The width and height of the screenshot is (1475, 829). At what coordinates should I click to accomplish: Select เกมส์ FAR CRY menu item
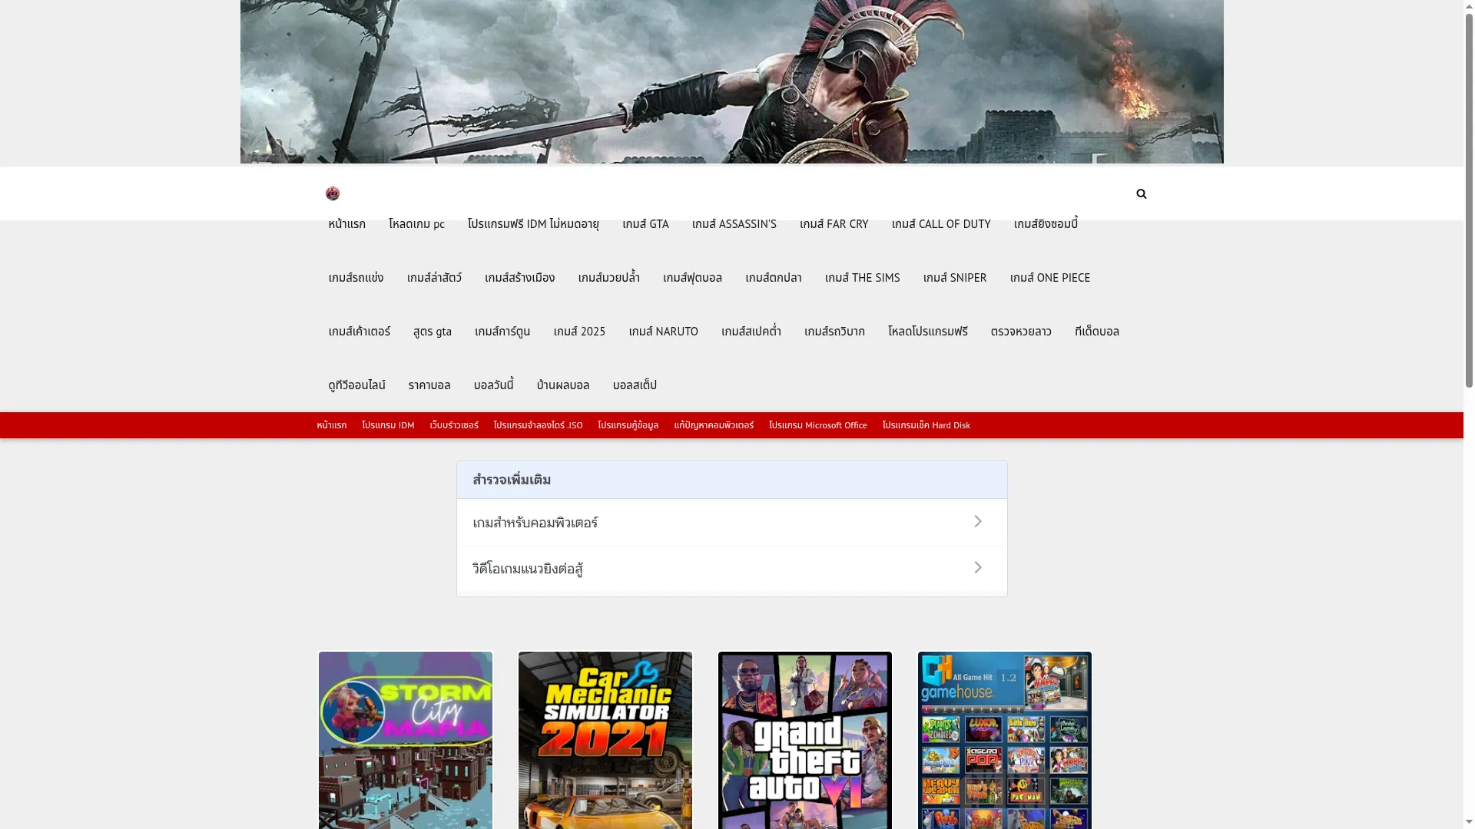[834, 224]
